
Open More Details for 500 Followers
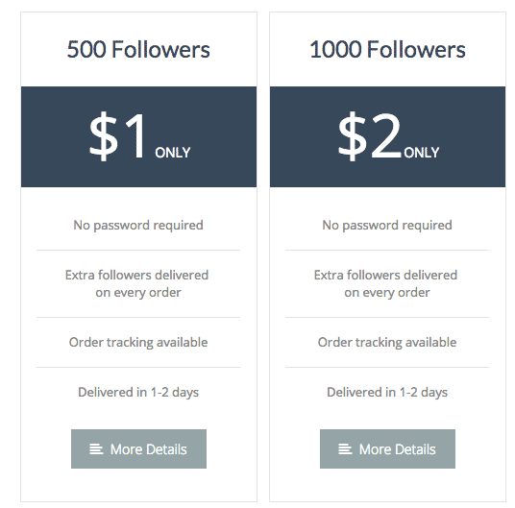point(138,448)
